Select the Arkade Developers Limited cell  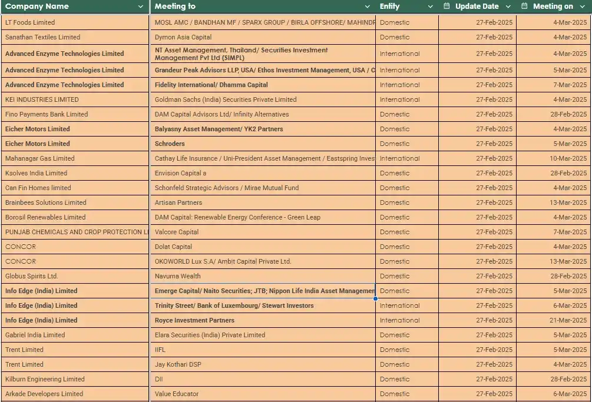75,394
